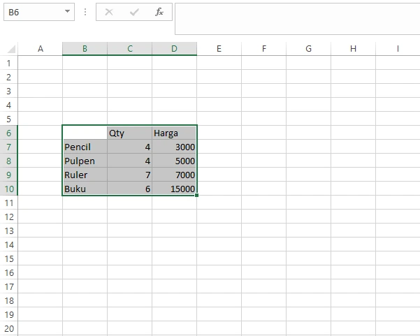Click the Qty value 7 for Ruler

pos(130,175)
